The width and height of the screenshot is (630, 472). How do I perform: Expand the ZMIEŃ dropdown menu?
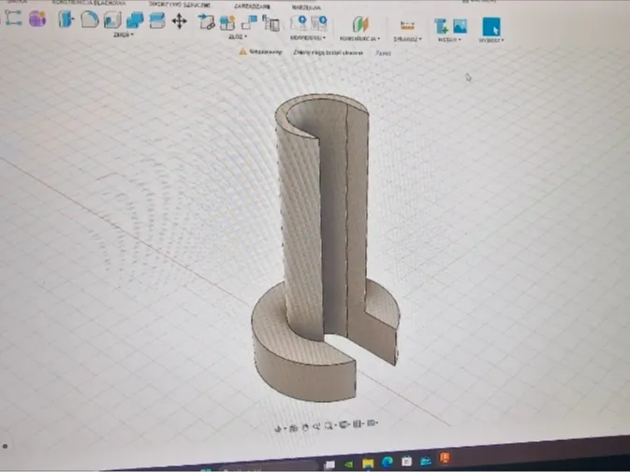click(123, 35)
